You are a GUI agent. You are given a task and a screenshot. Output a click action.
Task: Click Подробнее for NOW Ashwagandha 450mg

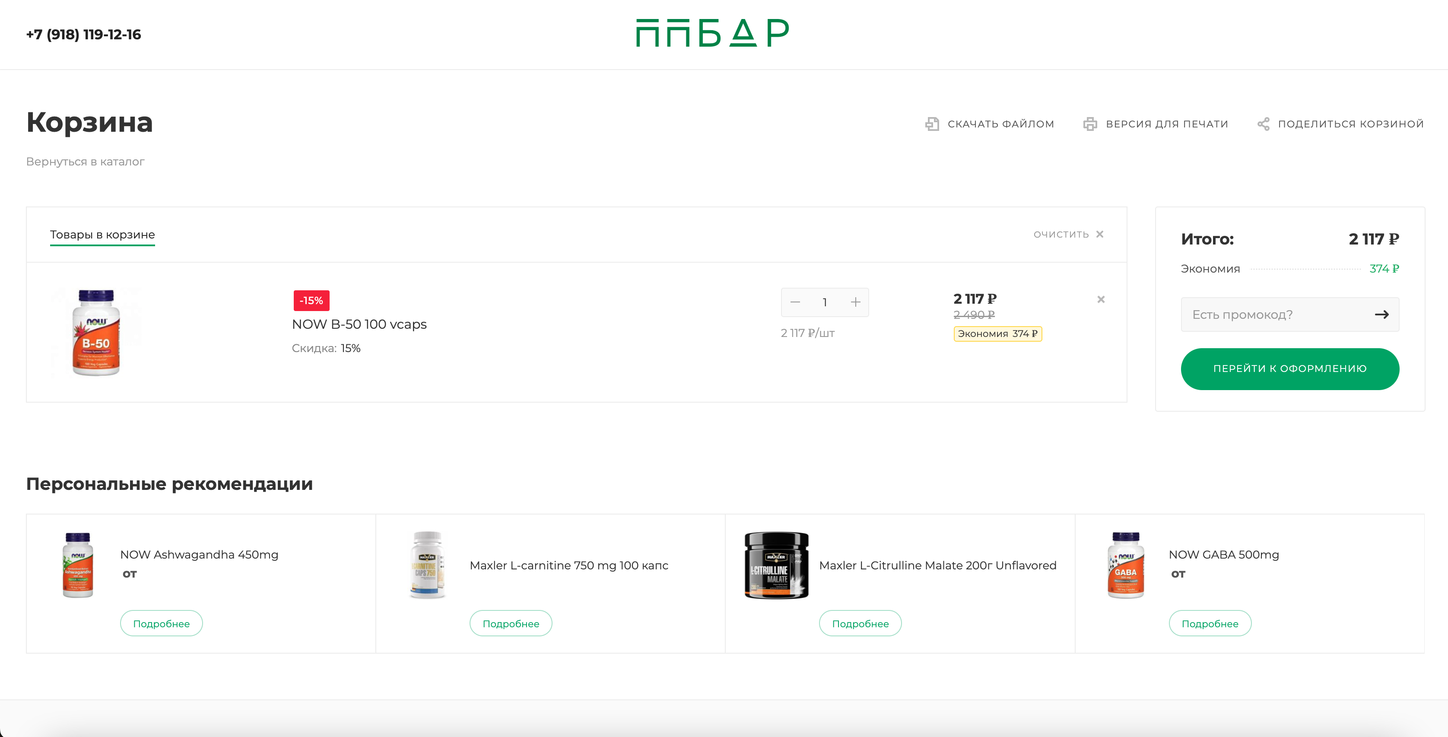pos(161,623)
